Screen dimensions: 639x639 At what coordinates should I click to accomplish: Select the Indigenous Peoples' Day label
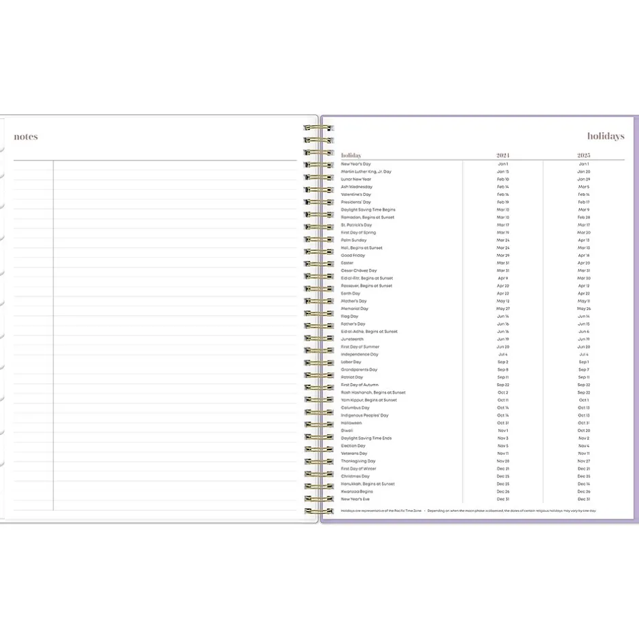364,415
